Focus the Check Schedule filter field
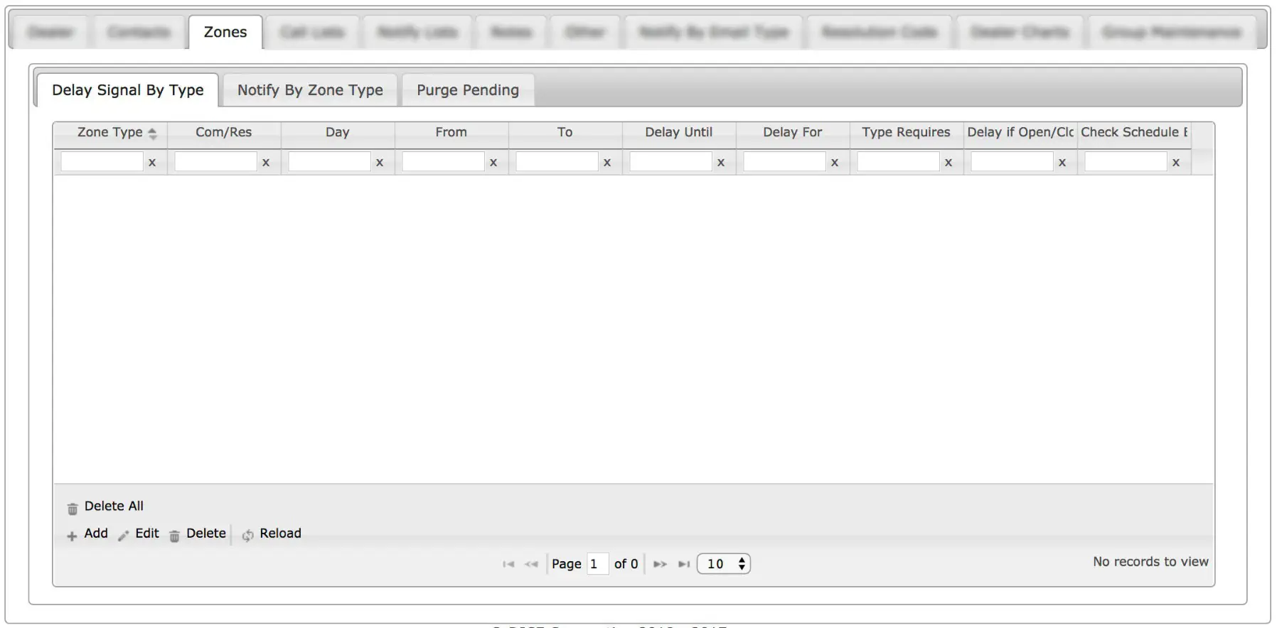Image resolution: width=1277 pixels, height=628 pixels. point(1126,162)
